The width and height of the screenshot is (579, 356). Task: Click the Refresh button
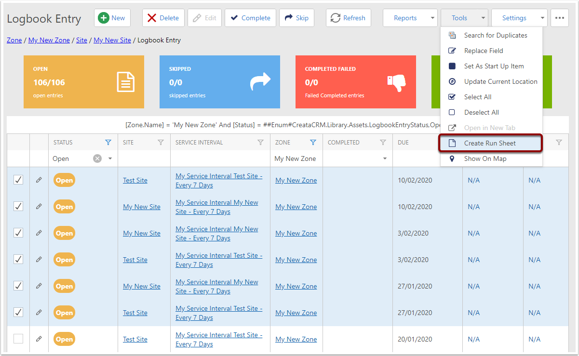pyautogui.click(x=349, y=18)
